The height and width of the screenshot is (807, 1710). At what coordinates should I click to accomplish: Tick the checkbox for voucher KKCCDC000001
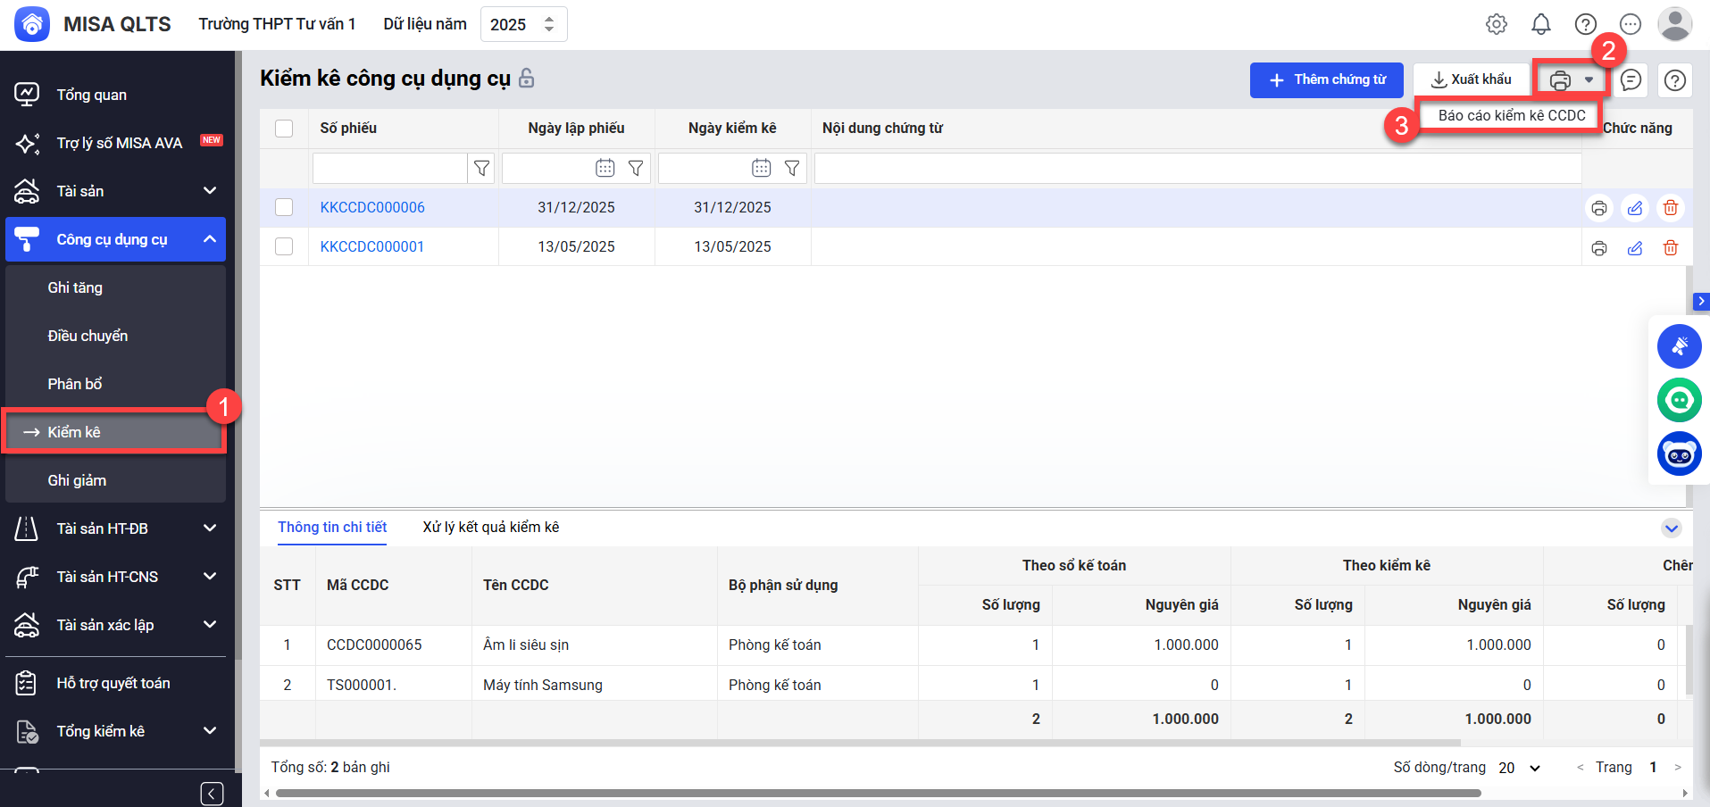284,246
